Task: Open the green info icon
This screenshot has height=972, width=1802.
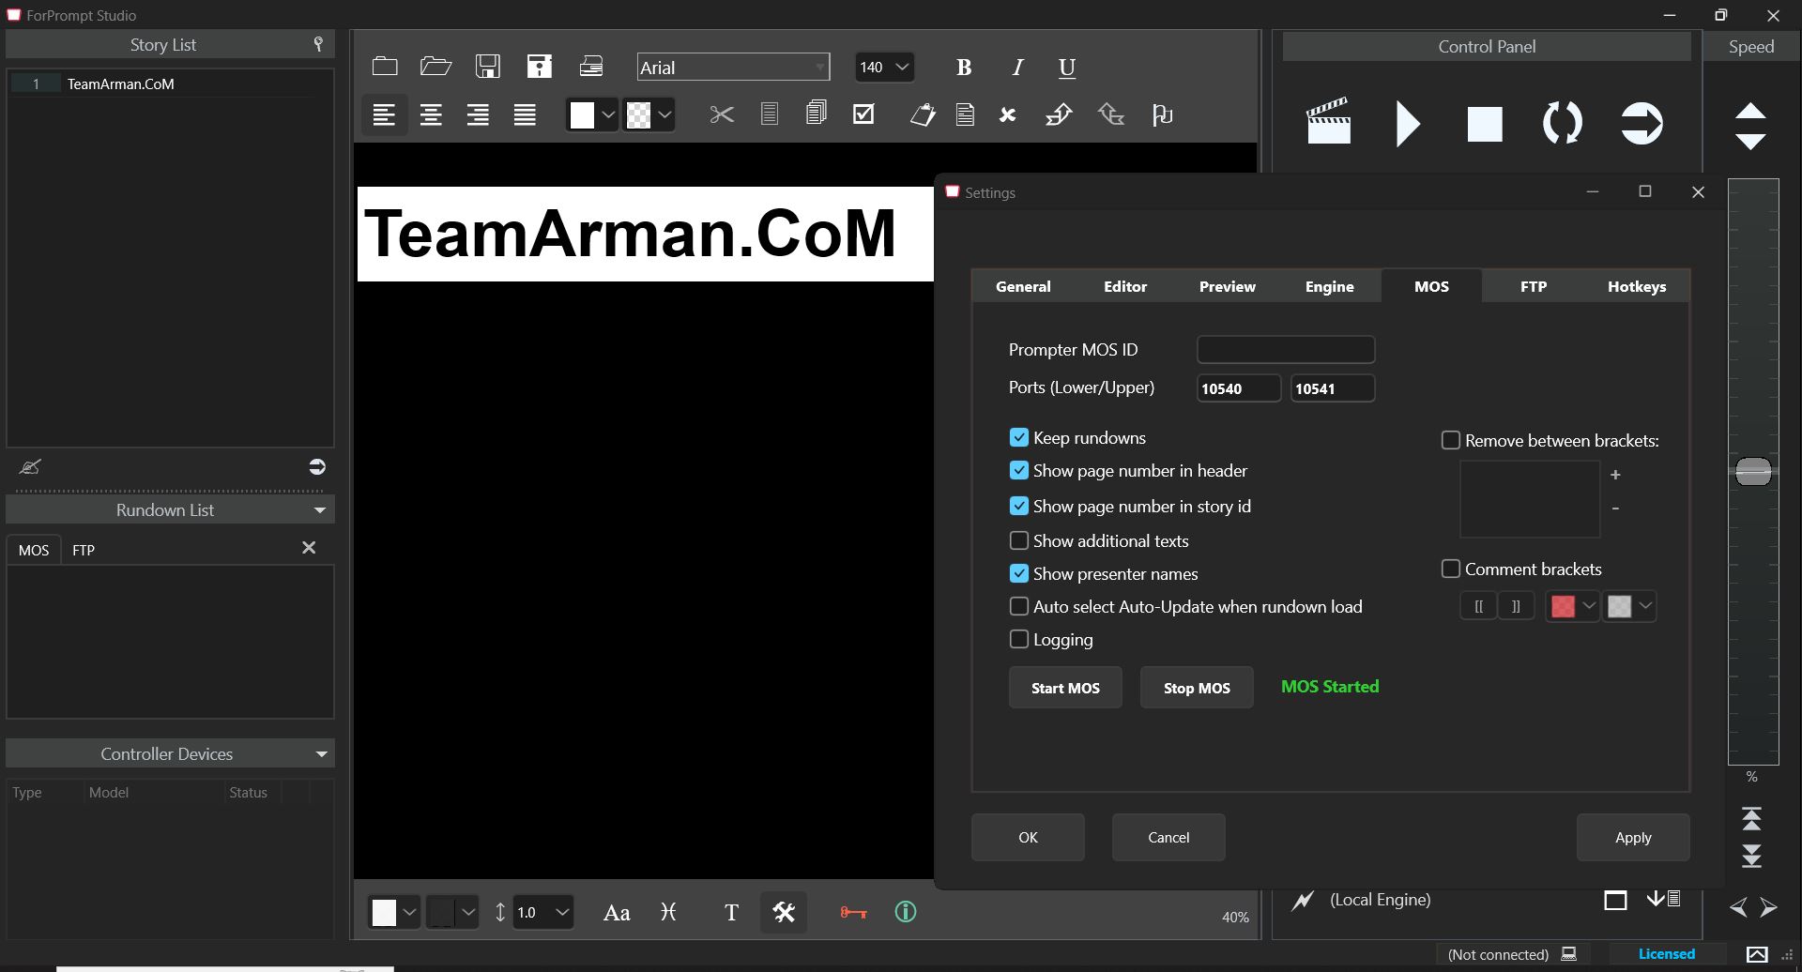Action: coord(906,912)
